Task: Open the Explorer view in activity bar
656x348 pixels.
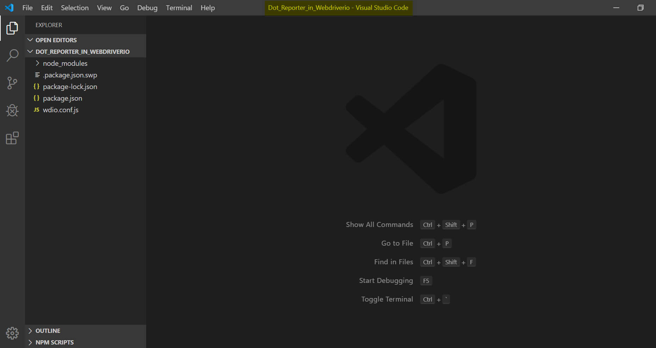Action: 12,28
